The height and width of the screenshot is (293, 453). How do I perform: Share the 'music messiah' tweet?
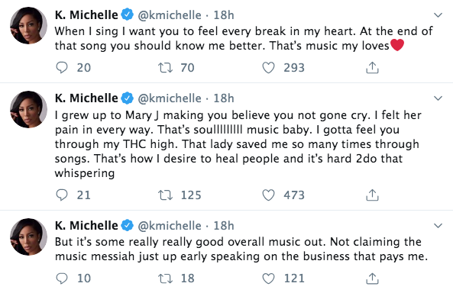pyautogui.click(x=372, y=279)
